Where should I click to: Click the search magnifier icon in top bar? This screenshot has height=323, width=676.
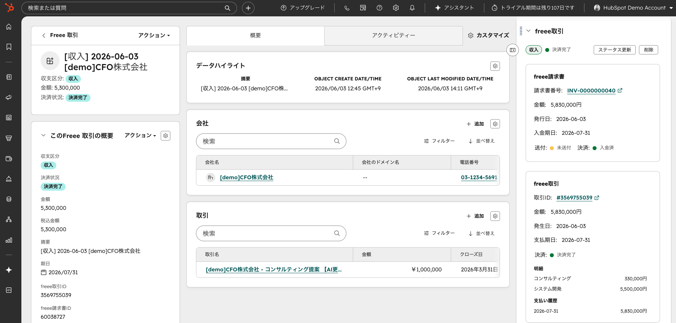click(x=227, y=8)
